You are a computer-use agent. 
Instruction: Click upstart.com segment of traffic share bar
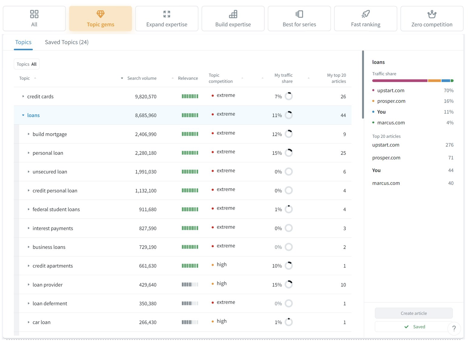[400, 81]
